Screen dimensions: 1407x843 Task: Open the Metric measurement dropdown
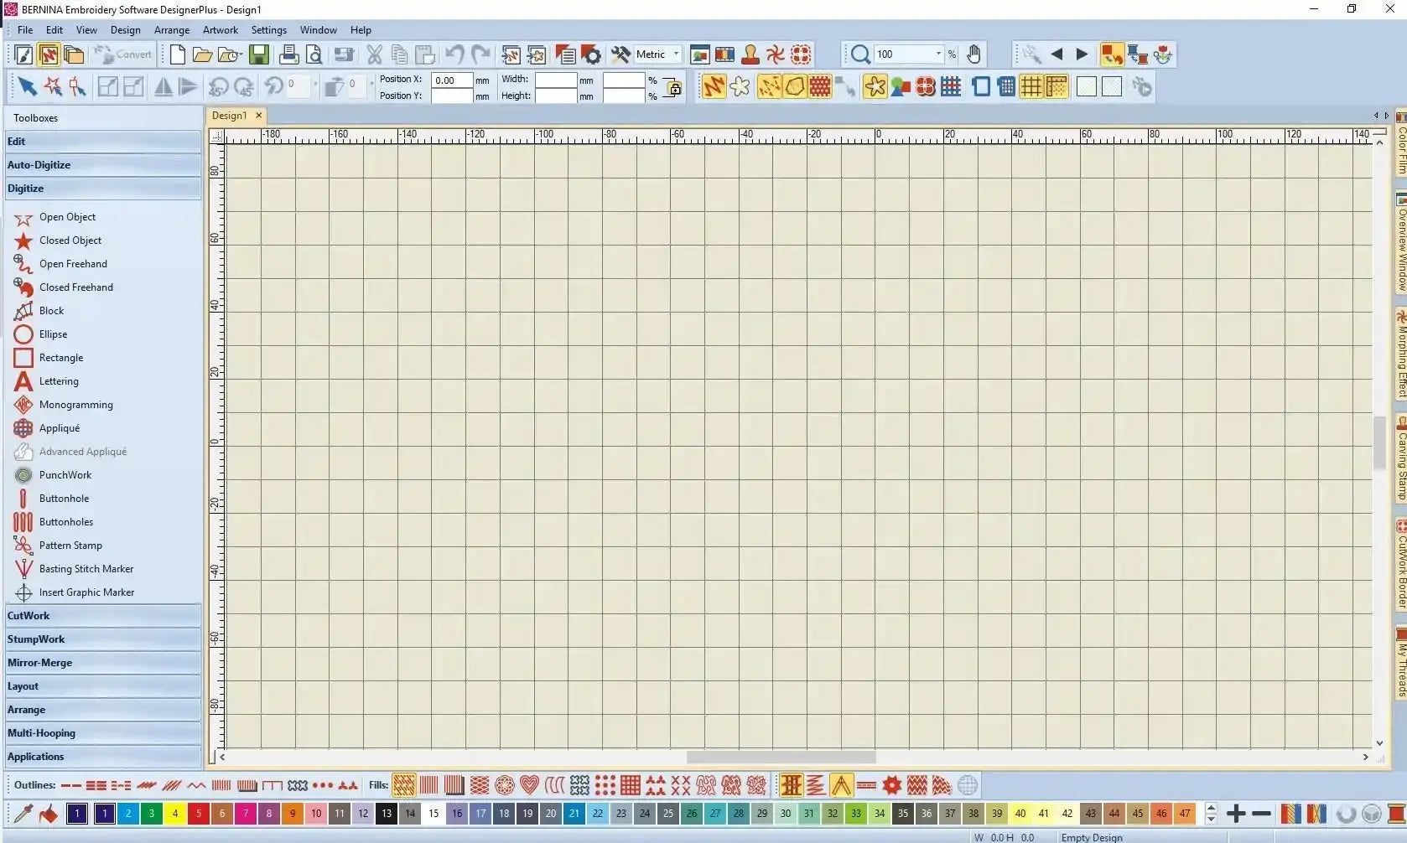(x=676, y=54)
